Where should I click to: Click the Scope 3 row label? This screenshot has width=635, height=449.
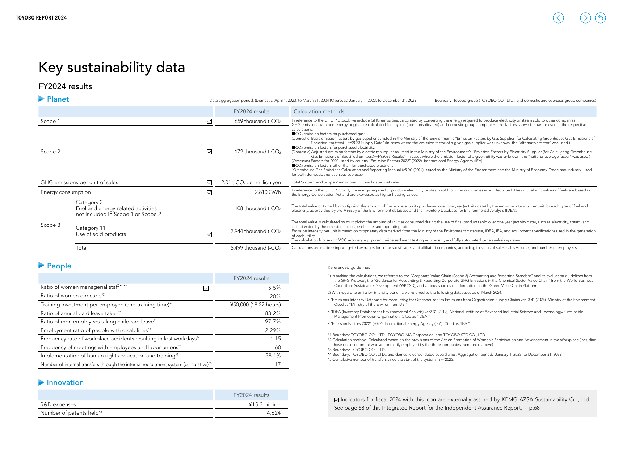point(50,225)
